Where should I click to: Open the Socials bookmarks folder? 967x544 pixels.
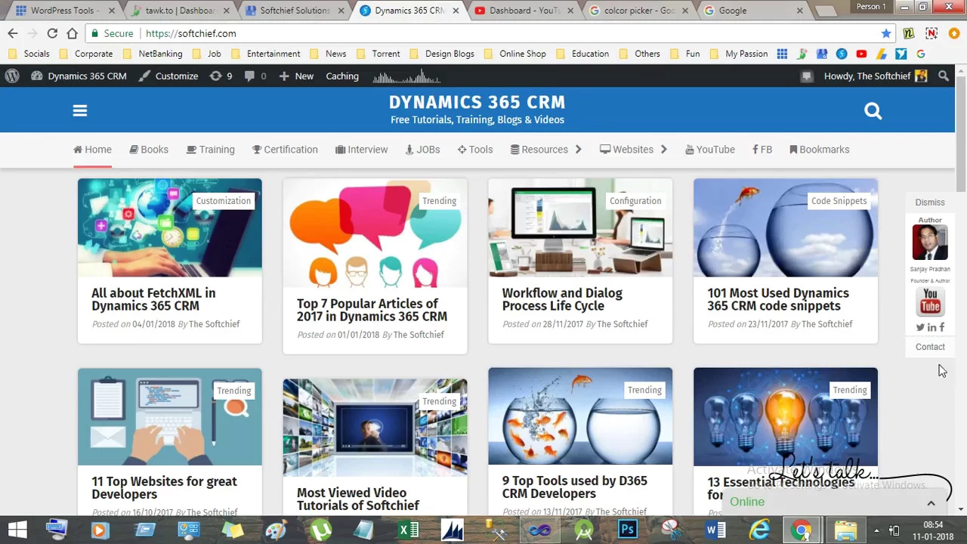point(29,54)
